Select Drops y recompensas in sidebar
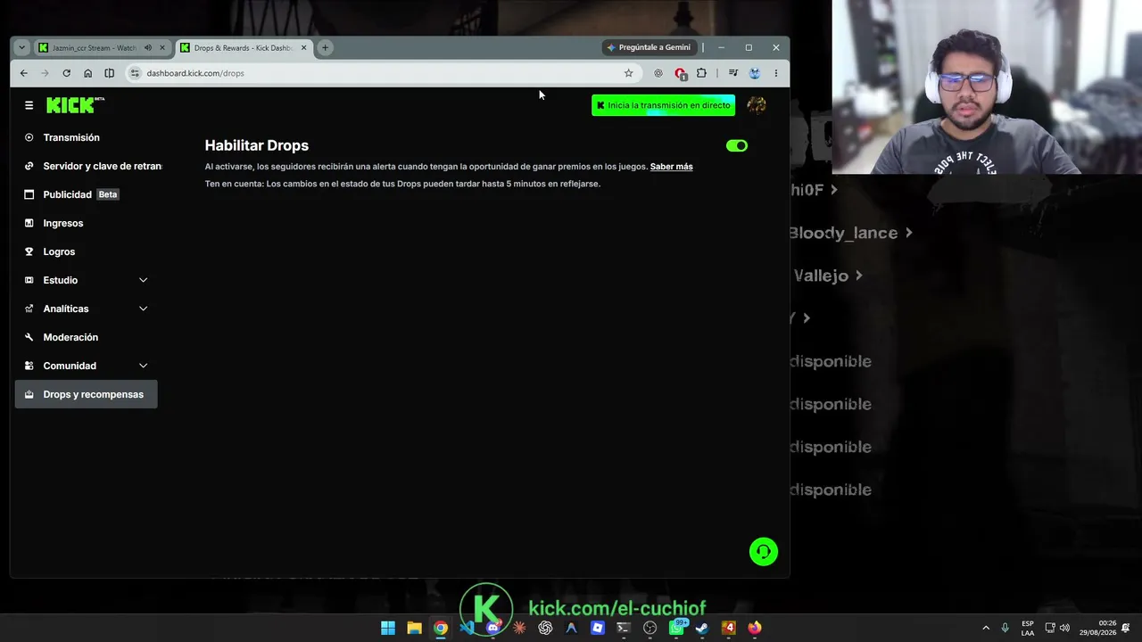Viewport: 1142px width, 642px height. click(x=87, y=394)
